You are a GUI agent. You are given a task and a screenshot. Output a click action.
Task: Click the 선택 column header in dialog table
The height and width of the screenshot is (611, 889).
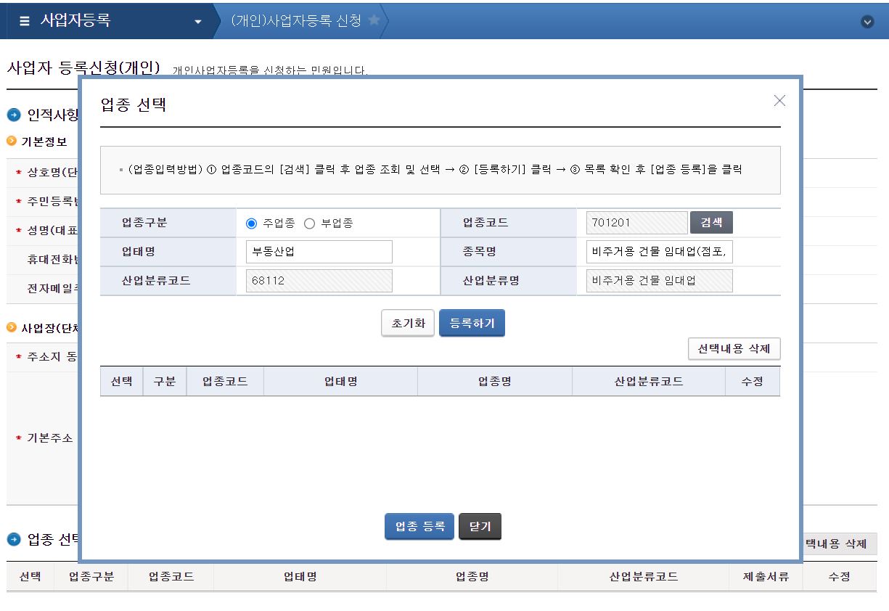point(122,381)
